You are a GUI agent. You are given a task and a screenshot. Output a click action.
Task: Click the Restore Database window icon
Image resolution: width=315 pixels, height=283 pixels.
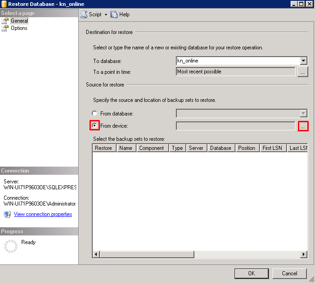pos(4,4)
